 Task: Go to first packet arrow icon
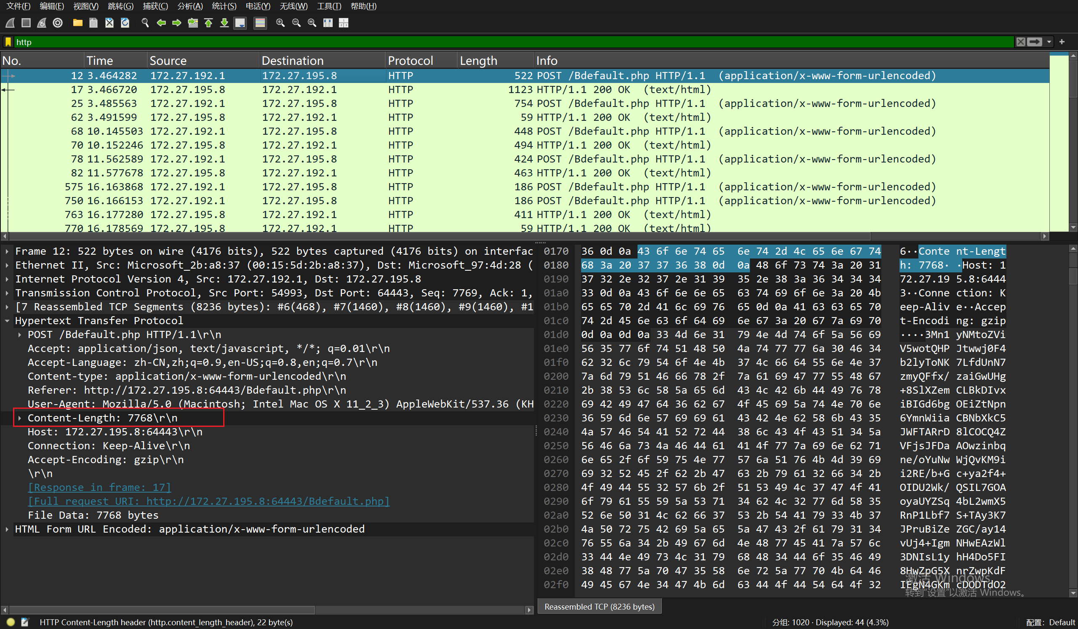[x=208, y=23]
